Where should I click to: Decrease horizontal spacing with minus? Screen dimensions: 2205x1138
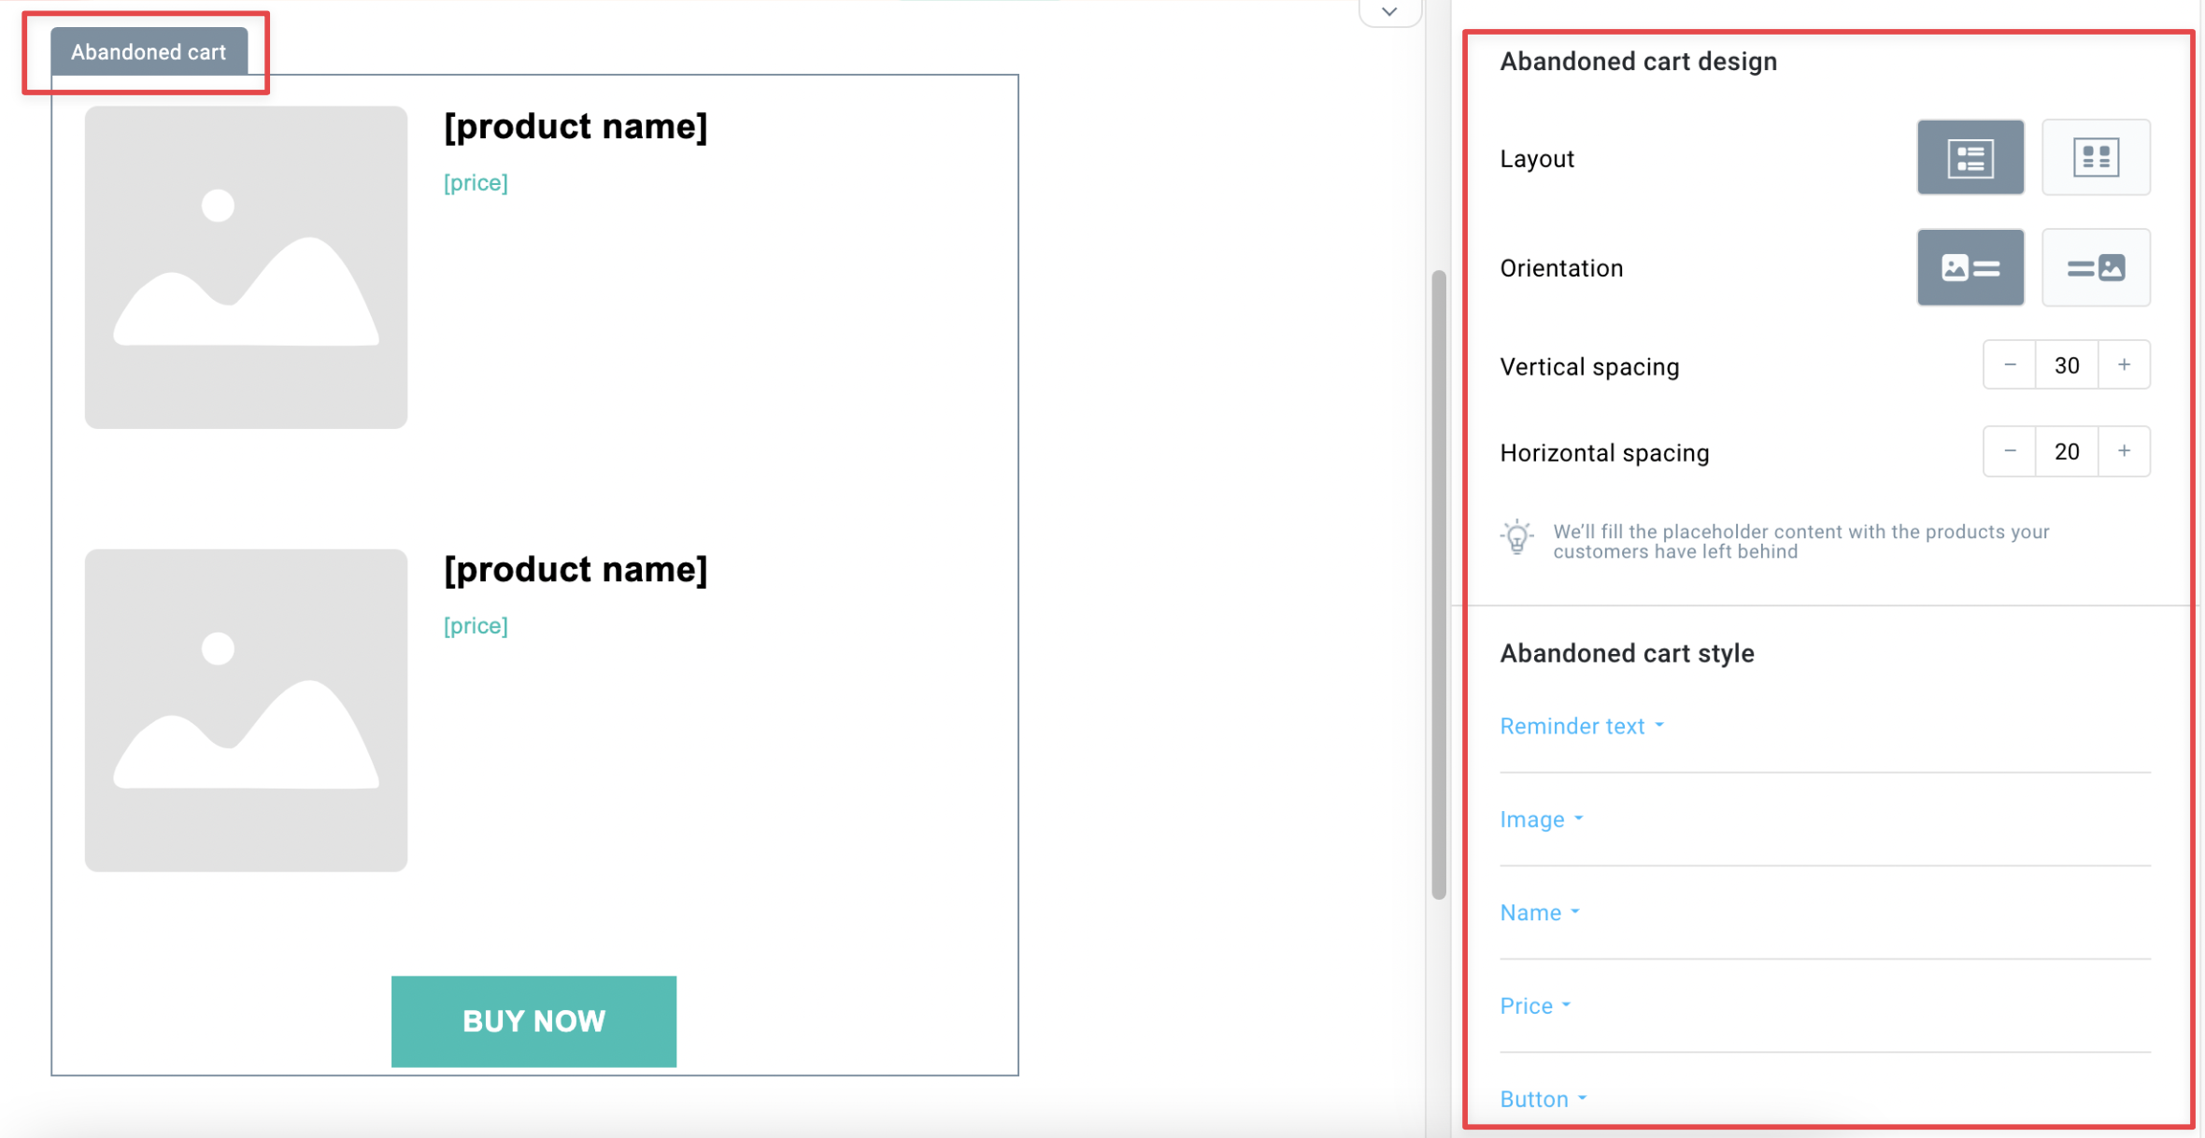pyautogui.click(x=2010, y=451)
